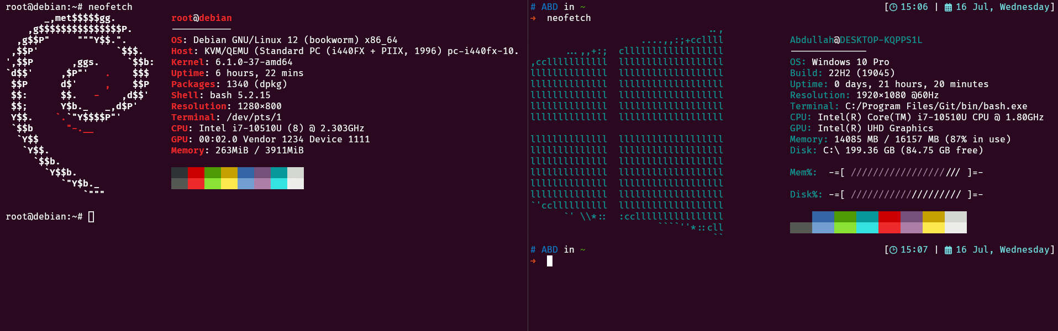
Task: Click the calendar icon in the 15:07 prompt
Action: 948,250
